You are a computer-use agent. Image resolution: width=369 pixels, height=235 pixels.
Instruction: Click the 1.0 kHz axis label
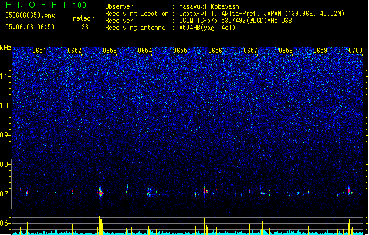pos(5,106)
